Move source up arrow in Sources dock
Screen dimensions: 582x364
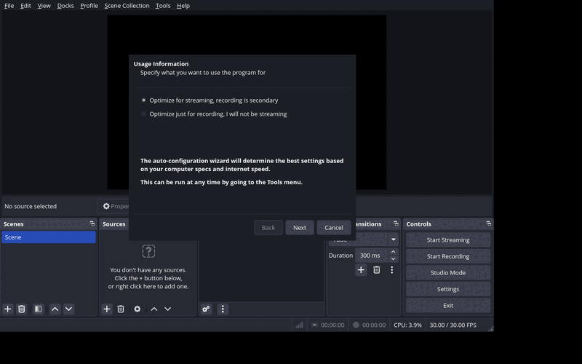[x=154, y=309]
